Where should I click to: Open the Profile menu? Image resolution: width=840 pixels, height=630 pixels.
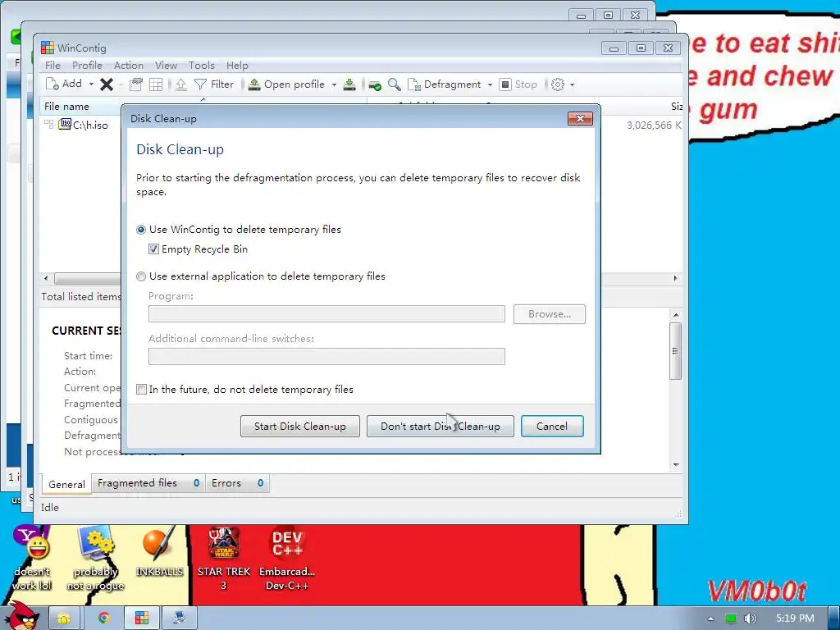pyautogui.click(x=87, y=66)
